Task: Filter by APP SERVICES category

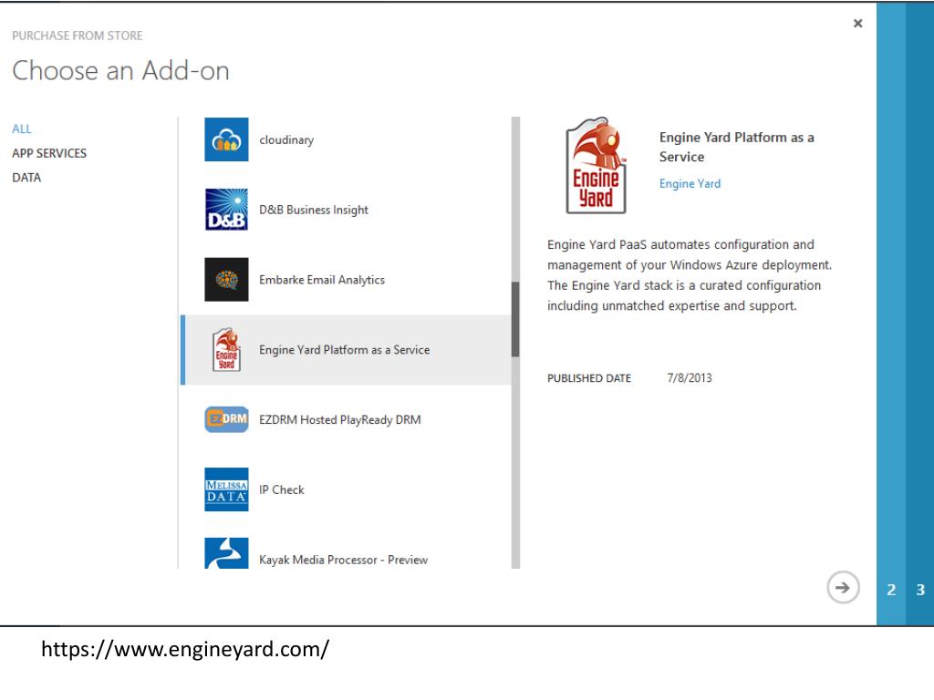Action: point(49,153)
